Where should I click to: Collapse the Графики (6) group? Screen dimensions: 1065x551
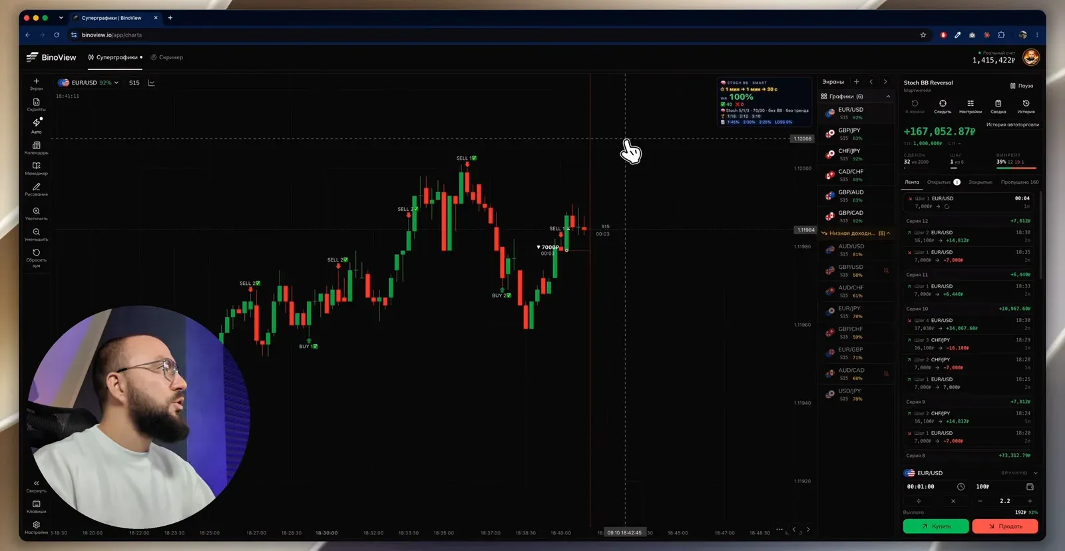[x=856, y=96]
